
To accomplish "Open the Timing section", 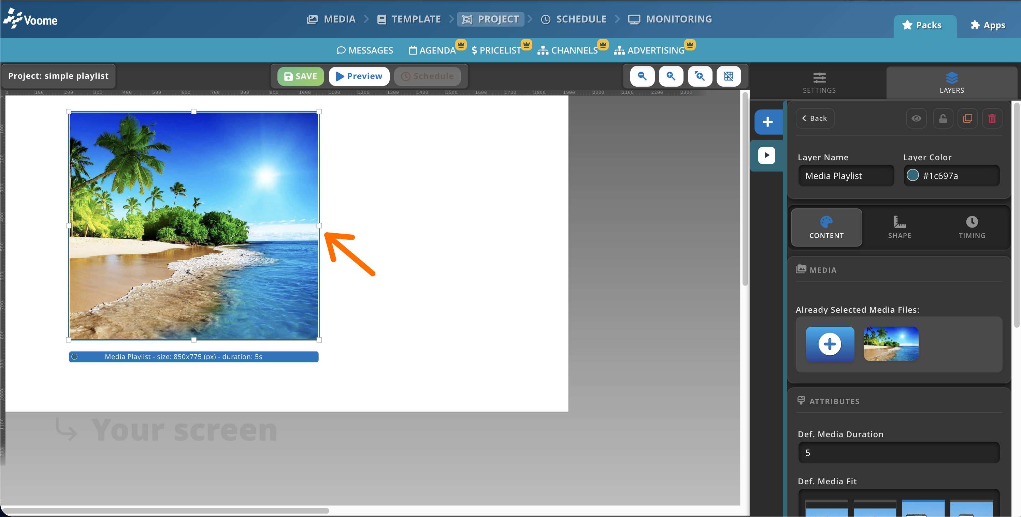I will pyautogui.click(x=972, y=227).
